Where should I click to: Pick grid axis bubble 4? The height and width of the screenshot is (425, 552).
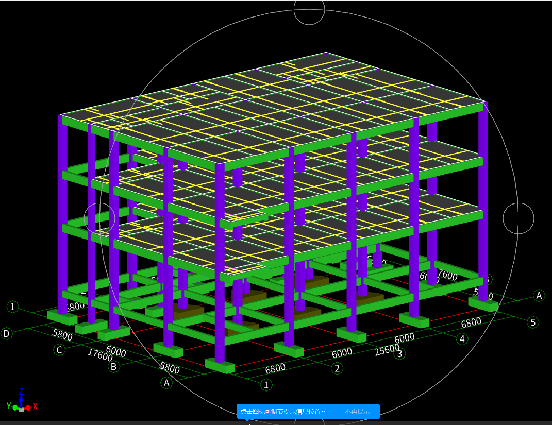[462, 338]
